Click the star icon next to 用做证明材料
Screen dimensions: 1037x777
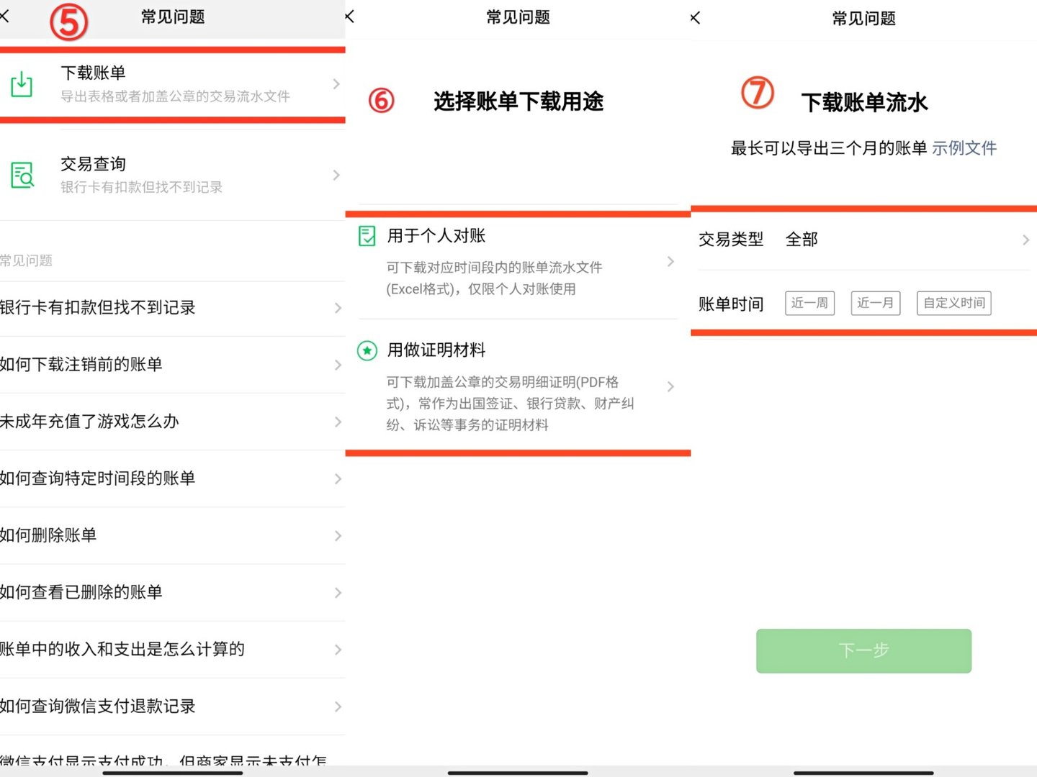(x=367, y=351)
